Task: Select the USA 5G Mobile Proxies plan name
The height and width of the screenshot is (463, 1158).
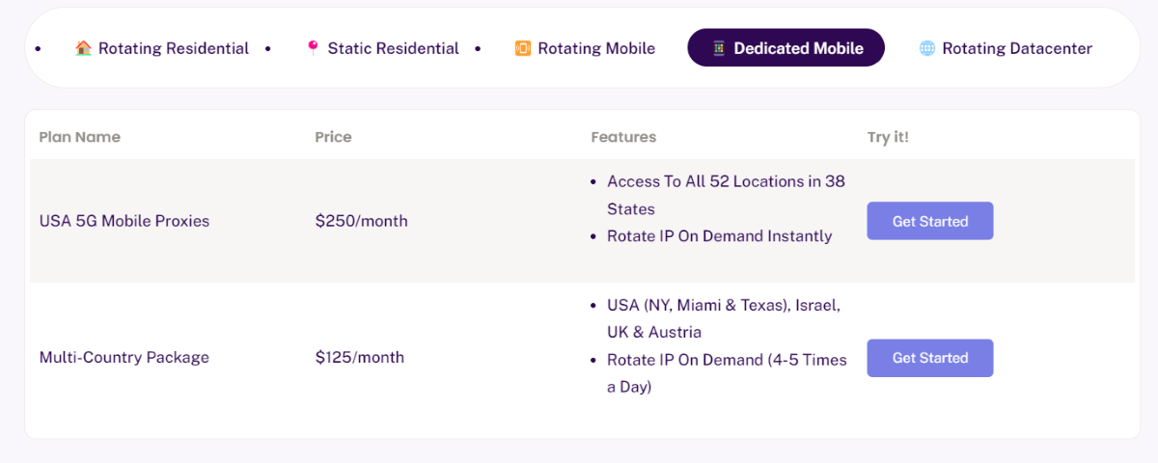Action: (124, 221)
